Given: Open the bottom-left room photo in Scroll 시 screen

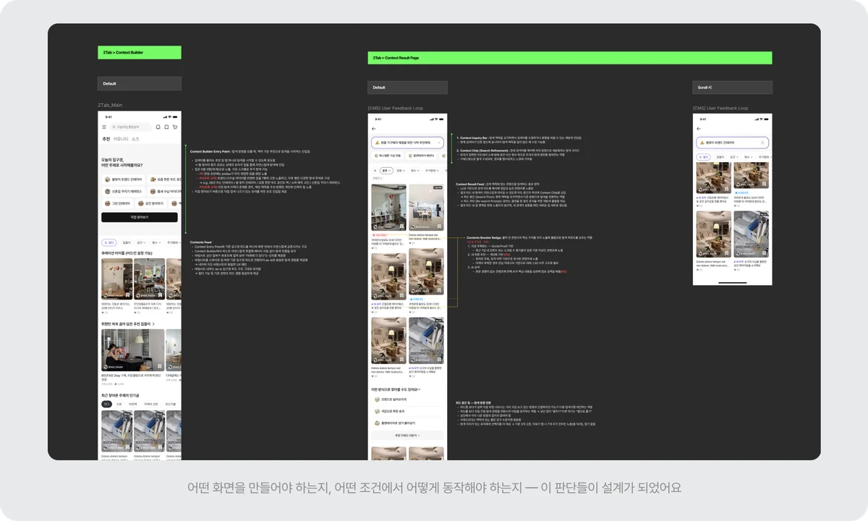Looking at the screenshot, I should coord(714,234).
